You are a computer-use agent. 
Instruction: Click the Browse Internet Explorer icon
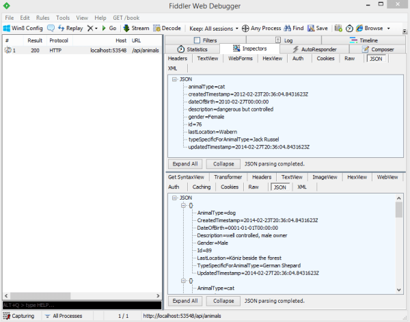click(x=359, y=28)
